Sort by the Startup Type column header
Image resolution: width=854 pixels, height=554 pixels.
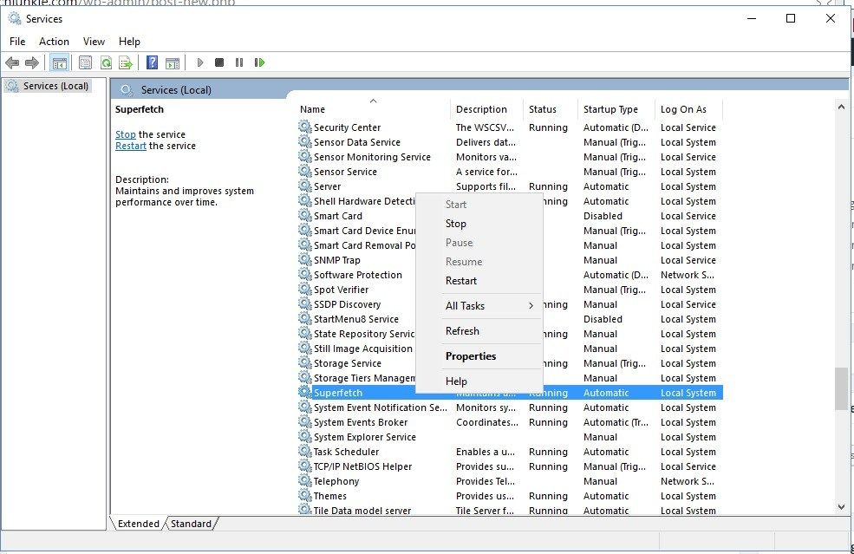click(x=610, y=109)
